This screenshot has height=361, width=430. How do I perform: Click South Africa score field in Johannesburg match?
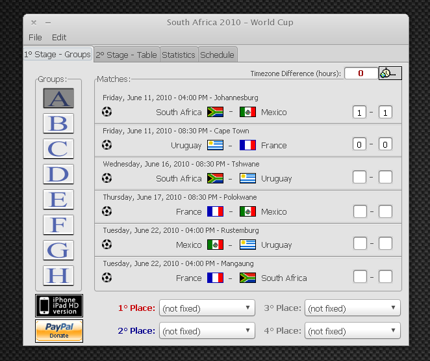359,112
